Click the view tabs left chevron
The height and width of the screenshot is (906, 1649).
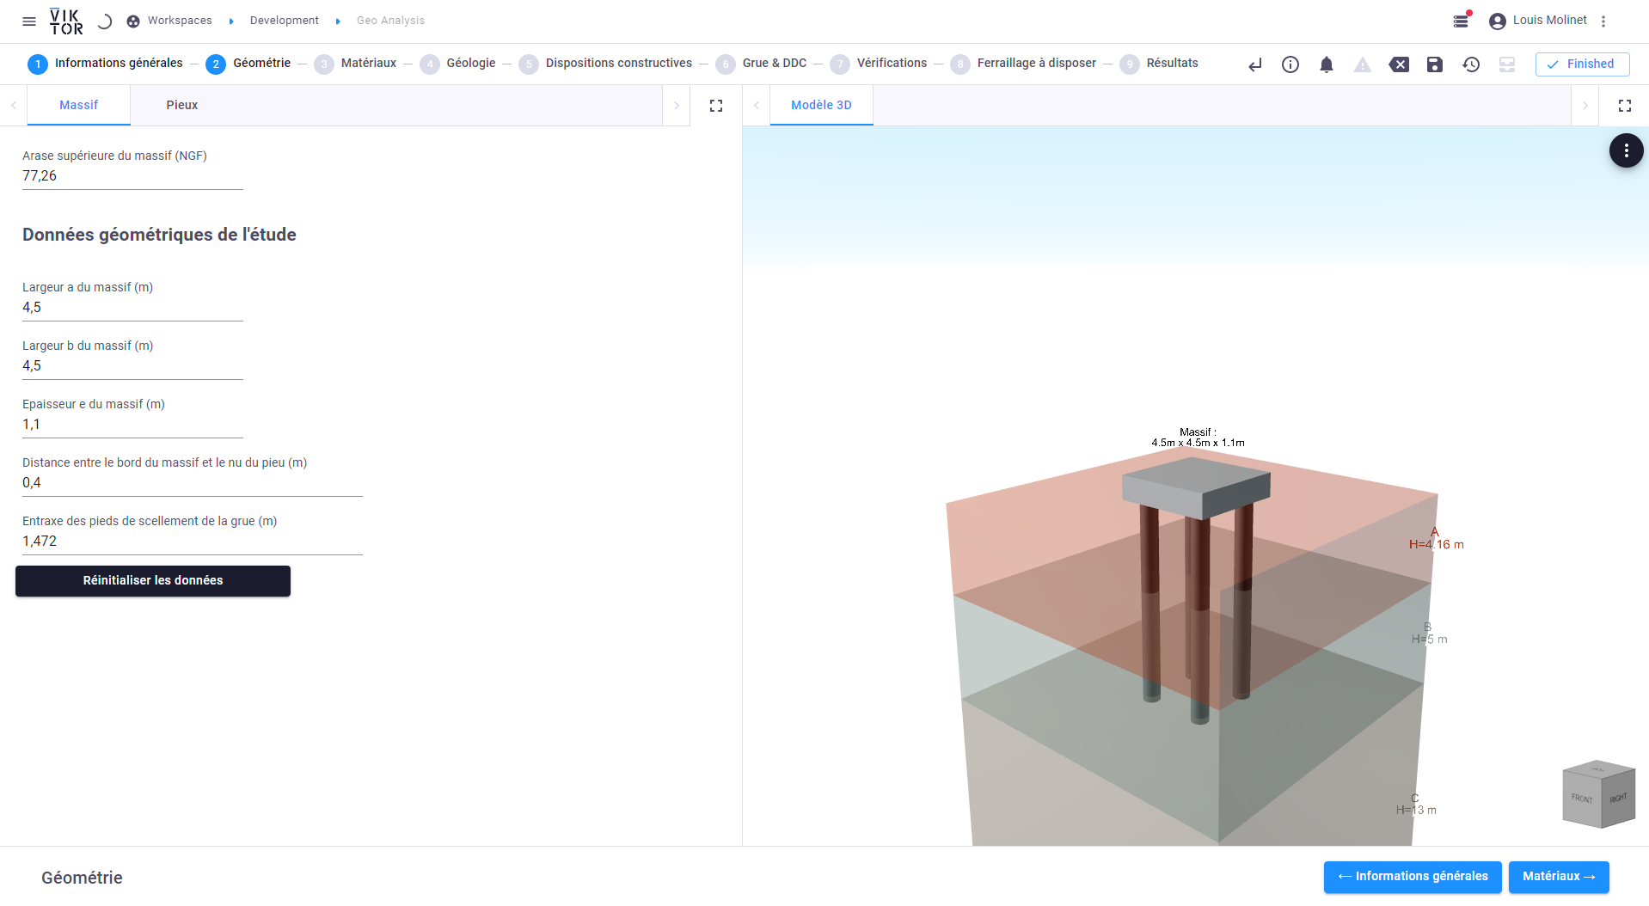757,106
